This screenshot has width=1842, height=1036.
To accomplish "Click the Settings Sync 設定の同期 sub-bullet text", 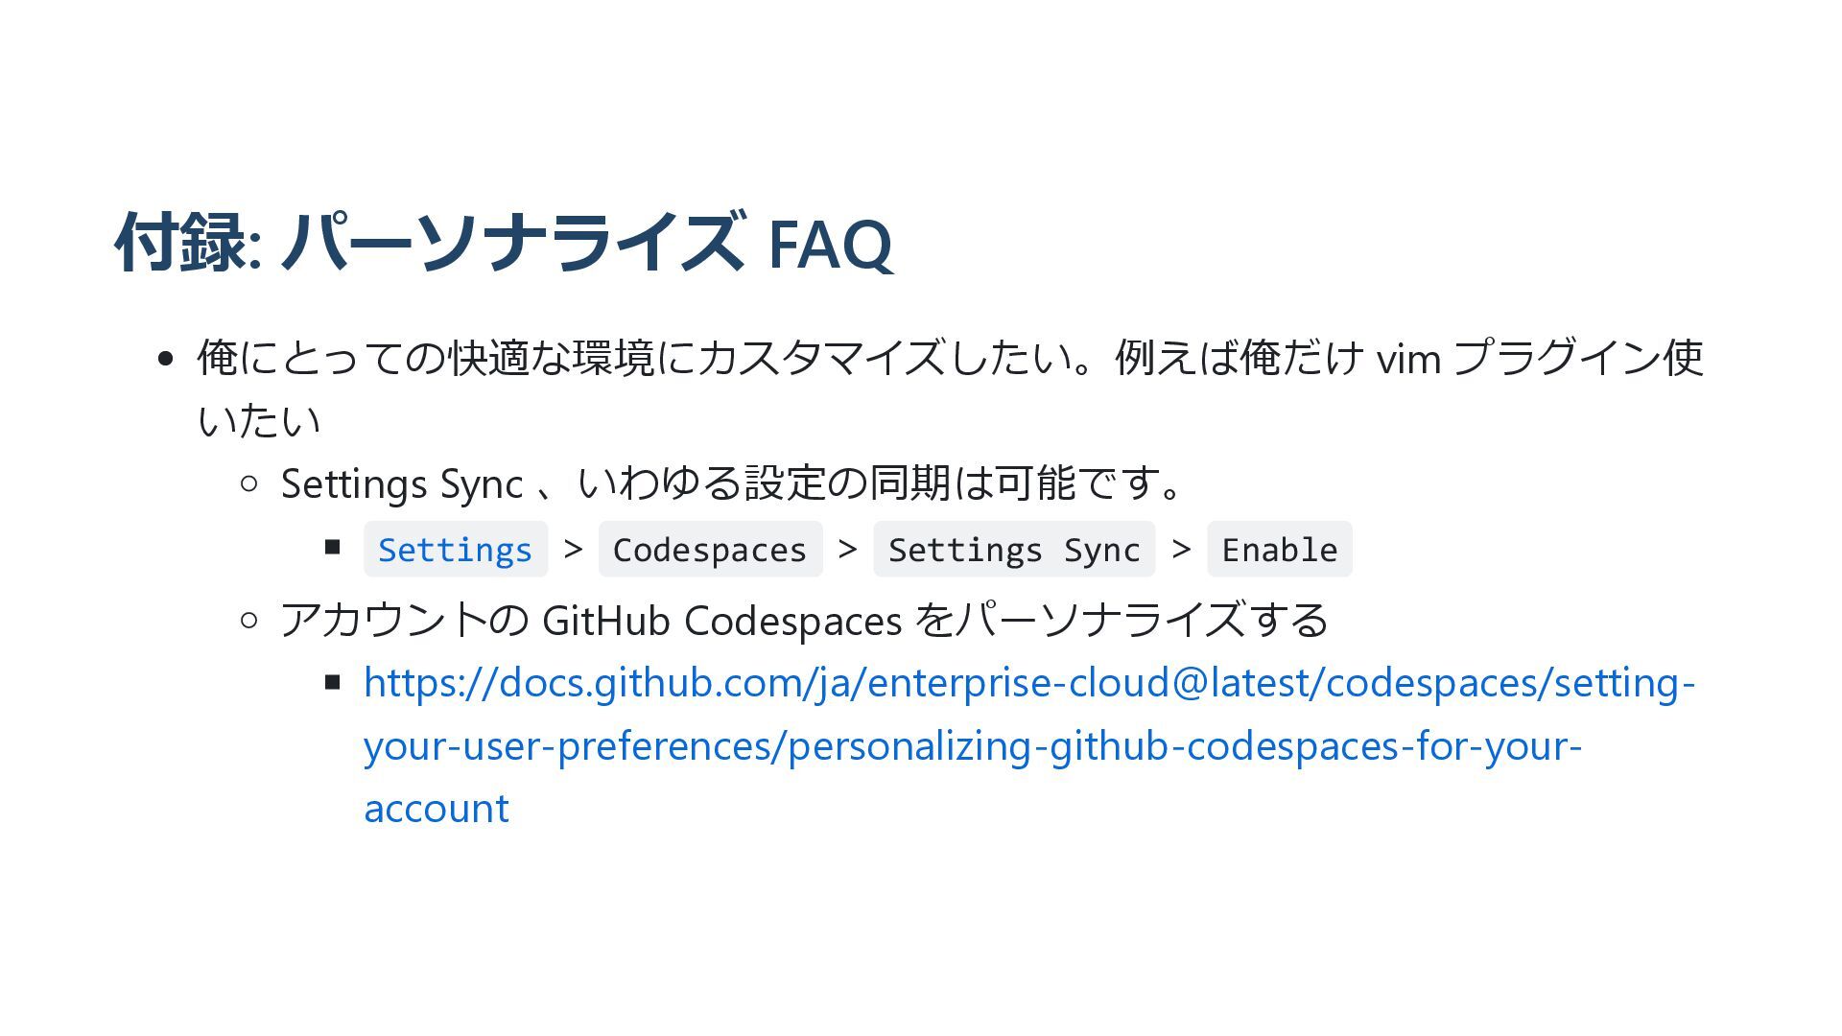I will 731,483.
